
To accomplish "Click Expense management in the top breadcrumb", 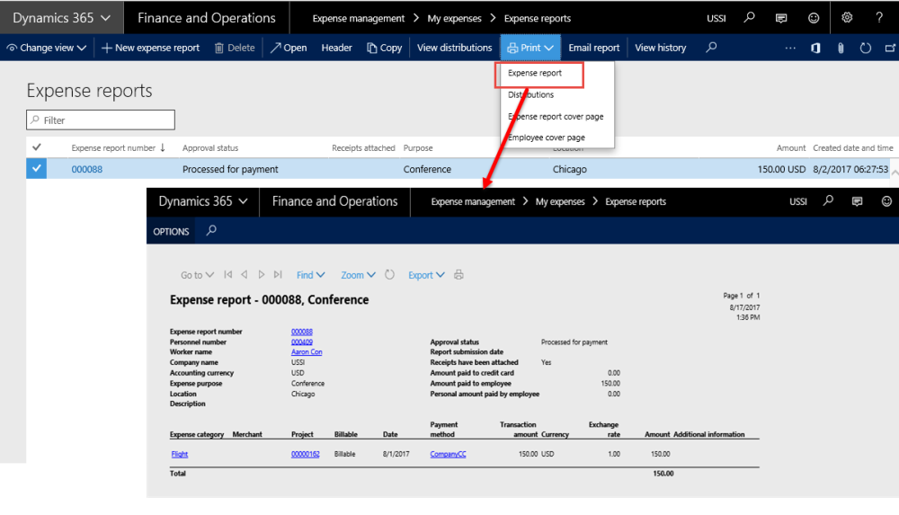I will [359, 18].
